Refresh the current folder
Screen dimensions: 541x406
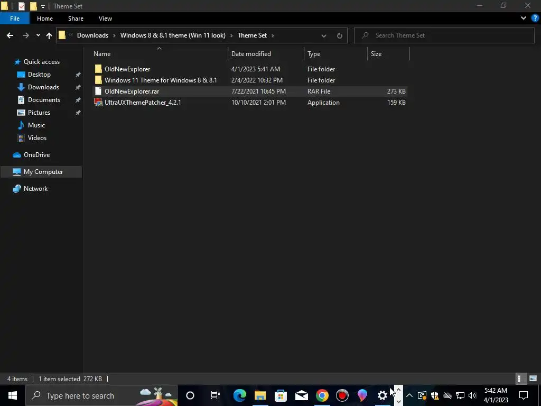tap(340, 35)
